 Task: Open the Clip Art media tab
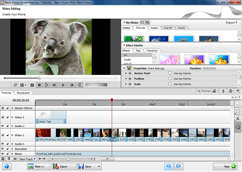168,28
